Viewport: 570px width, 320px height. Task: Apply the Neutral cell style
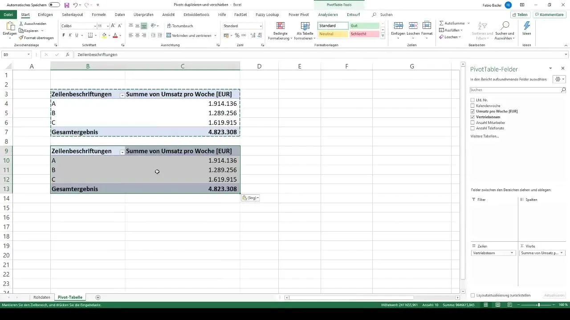[333, 34]
